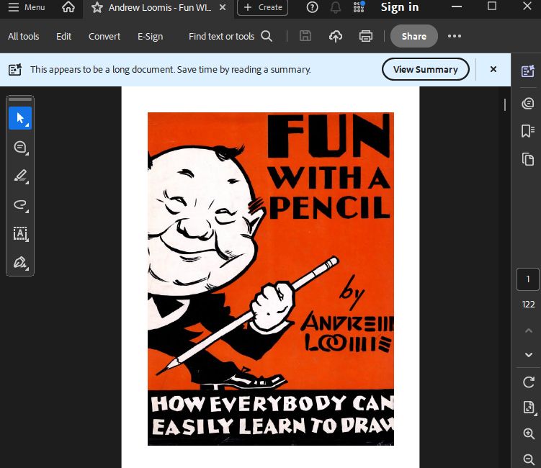The width and height of the screenshot is (541, 468).
Task: Open the E-Sign menu
Action: pos(150,36)
